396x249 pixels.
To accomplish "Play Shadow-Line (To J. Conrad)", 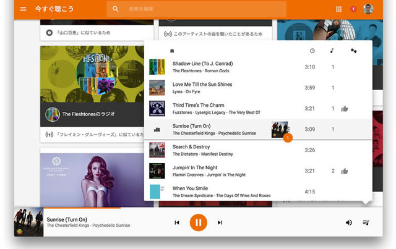I will 202,64.
